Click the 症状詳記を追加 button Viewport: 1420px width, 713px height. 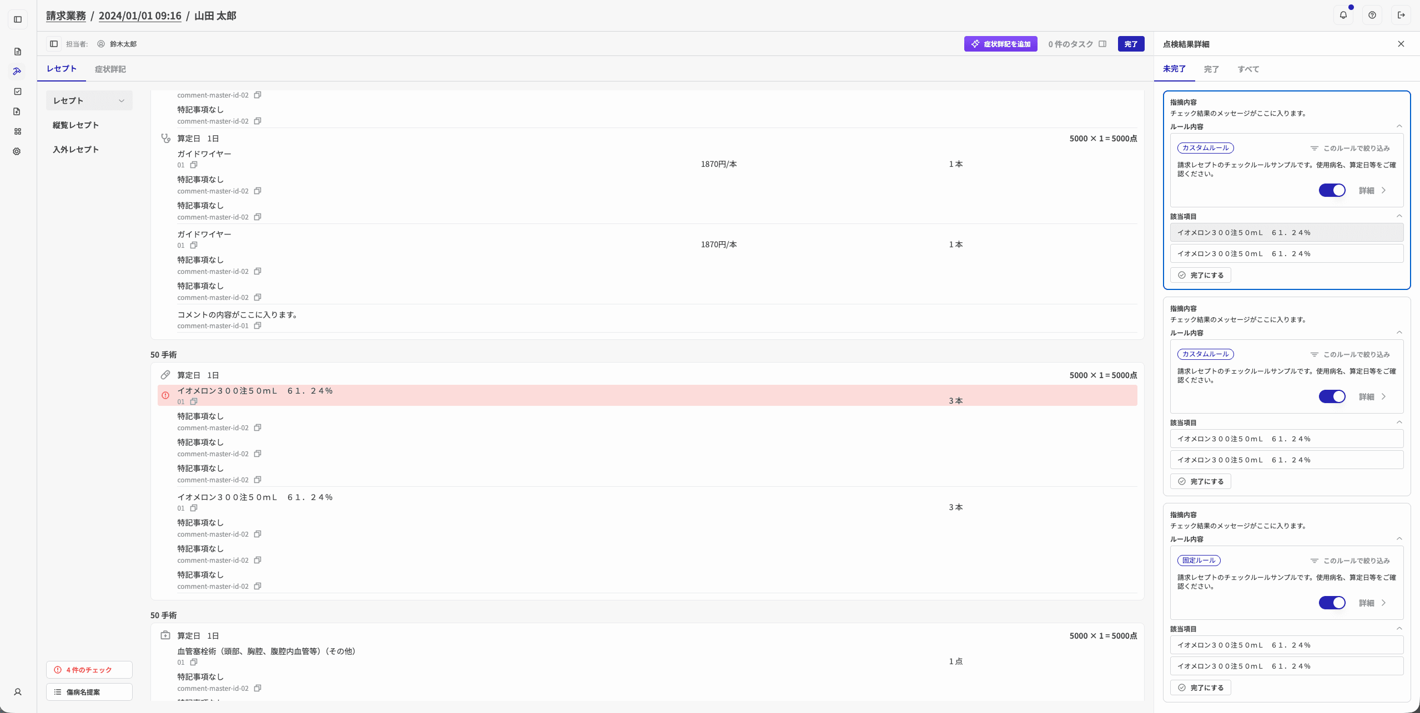pos(1000,44)
